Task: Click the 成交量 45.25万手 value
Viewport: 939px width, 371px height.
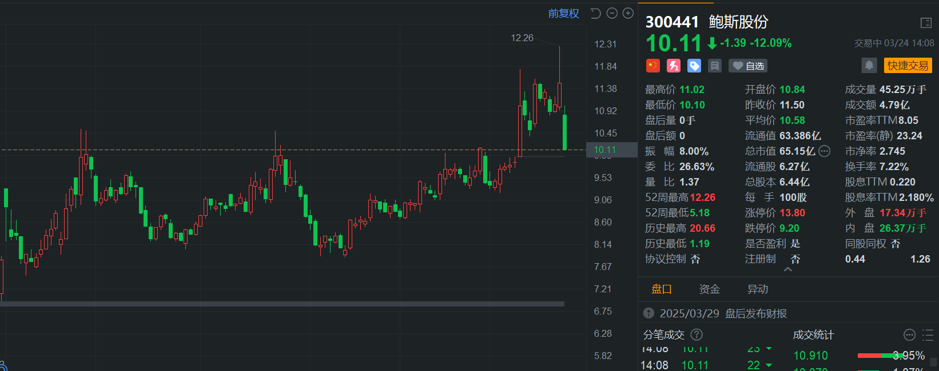Action: pos(903,90)
